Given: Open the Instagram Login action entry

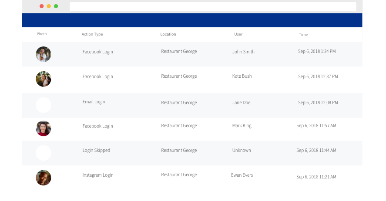Looking at the screenshot, I should pyautogui.click(x=98, y=175).
